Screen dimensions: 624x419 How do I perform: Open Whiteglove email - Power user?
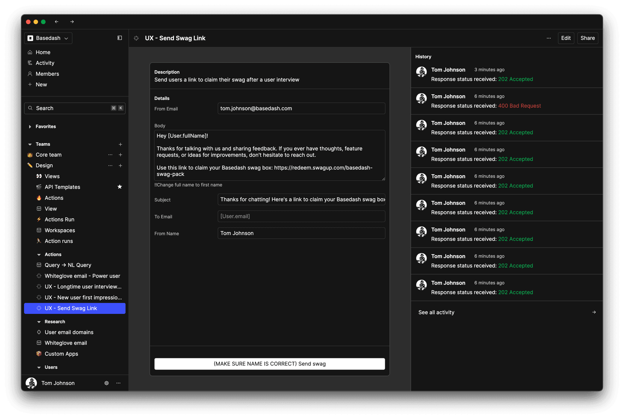[75, 276]
